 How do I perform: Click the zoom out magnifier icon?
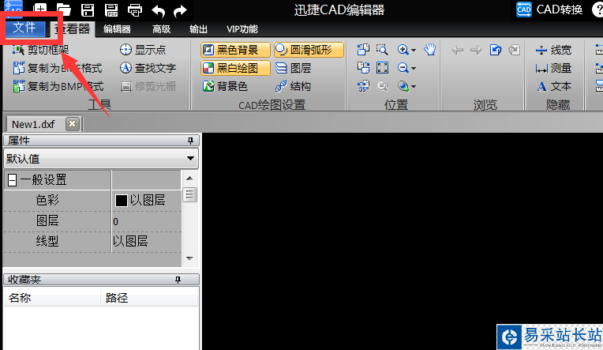pyautogui.click(x=403, y=68)
